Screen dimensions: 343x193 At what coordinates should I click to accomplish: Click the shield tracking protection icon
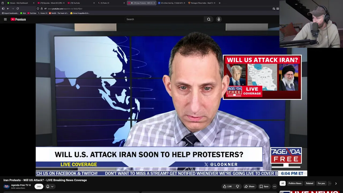[38, 9]
